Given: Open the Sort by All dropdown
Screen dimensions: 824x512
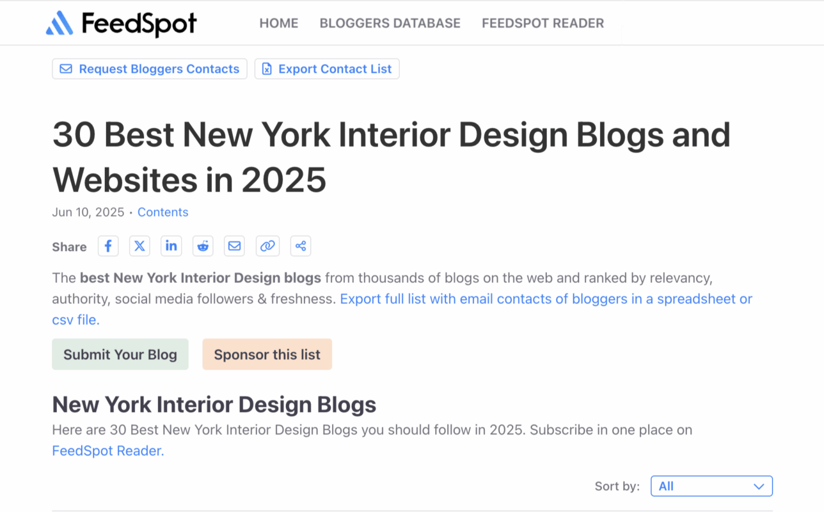Looking at the screenshot, I should click(x=711, y=486).
